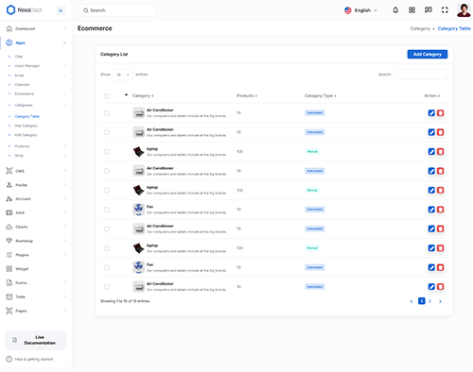Click the table search input field

(420, 75)
